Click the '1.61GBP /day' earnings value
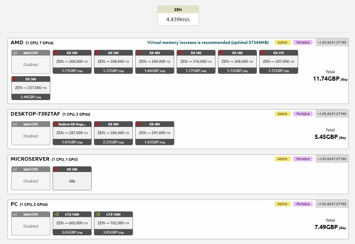The image size is (355, 244). (72, 142)
